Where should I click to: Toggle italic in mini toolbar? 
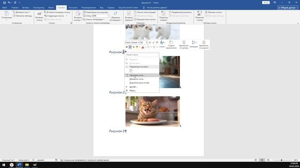tap(130, 47)
